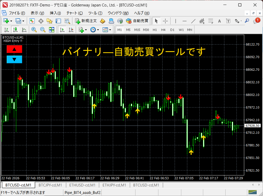Screen dimensions: 263x196
Task: Switch to candlestick chart mode
Action: 15,30
